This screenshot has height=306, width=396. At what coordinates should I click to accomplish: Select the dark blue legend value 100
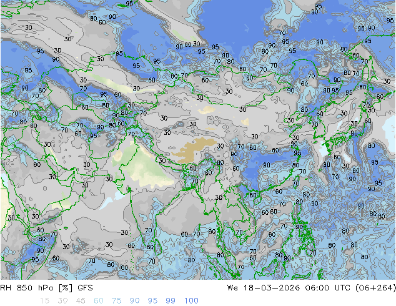coord(191,301)
